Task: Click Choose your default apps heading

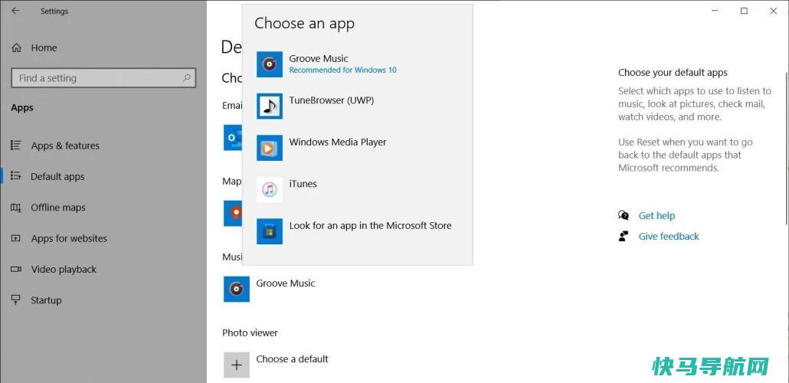Action: pyautogui.click(x=673, y=73)
